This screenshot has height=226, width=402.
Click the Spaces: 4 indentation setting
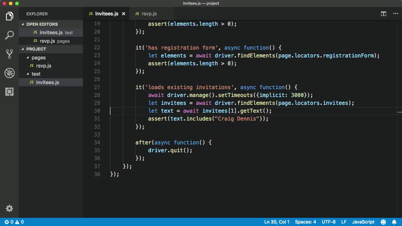coord(305,222)
